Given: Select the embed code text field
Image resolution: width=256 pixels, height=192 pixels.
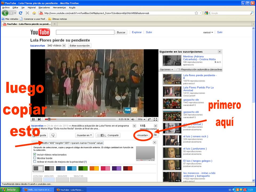Looking at the screenshot, I should [x=68, y=143].
